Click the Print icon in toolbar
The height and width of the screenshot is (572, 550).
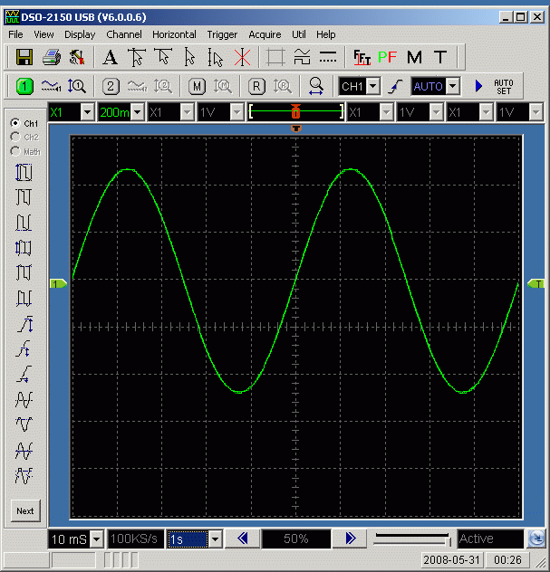52,57
